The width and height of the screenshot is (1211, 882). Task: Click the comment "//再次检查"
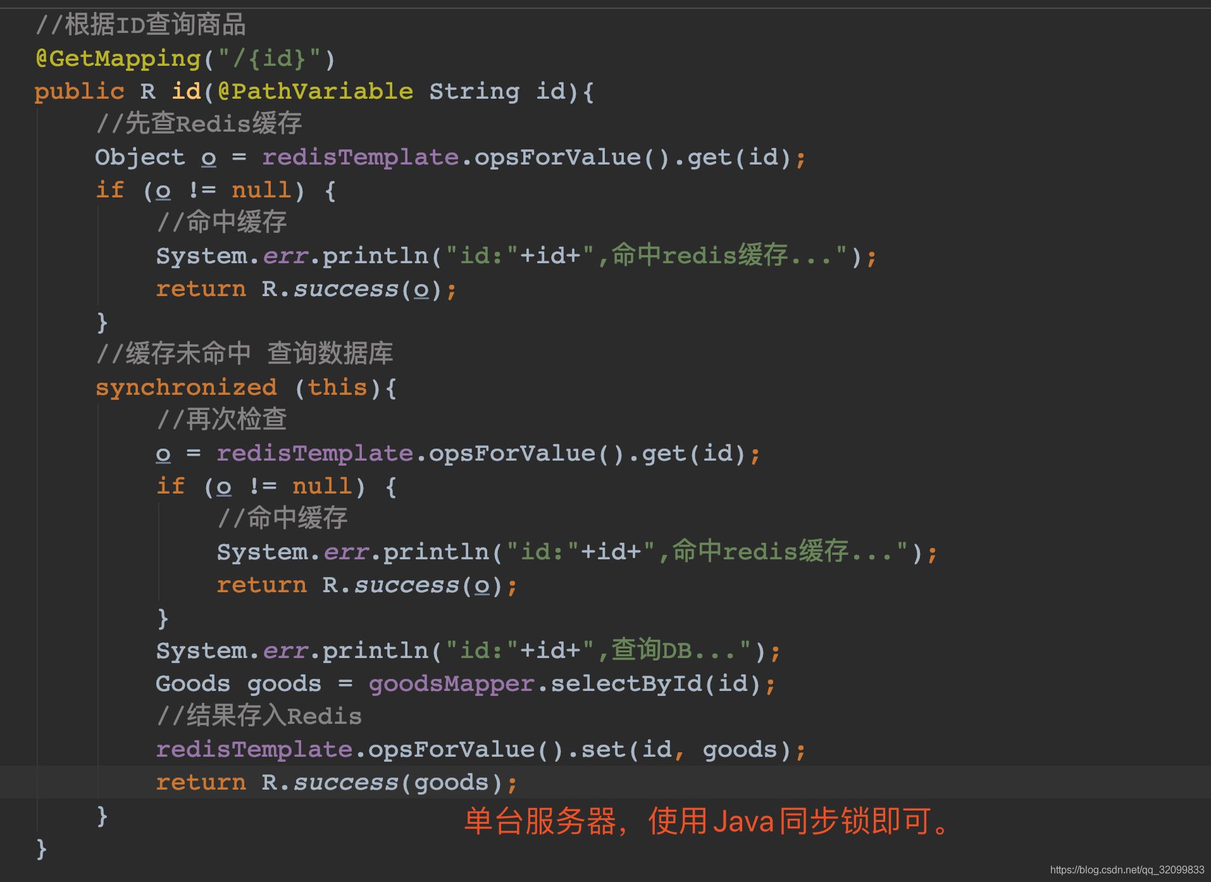(221, 419)
